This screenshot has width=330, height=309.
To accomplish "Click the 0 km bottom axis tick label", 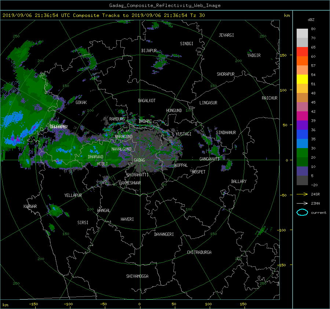I will coord(140,304).
